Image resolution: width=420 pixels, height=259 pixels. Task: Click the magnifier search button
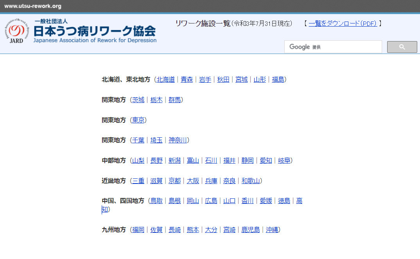point(402,47)
